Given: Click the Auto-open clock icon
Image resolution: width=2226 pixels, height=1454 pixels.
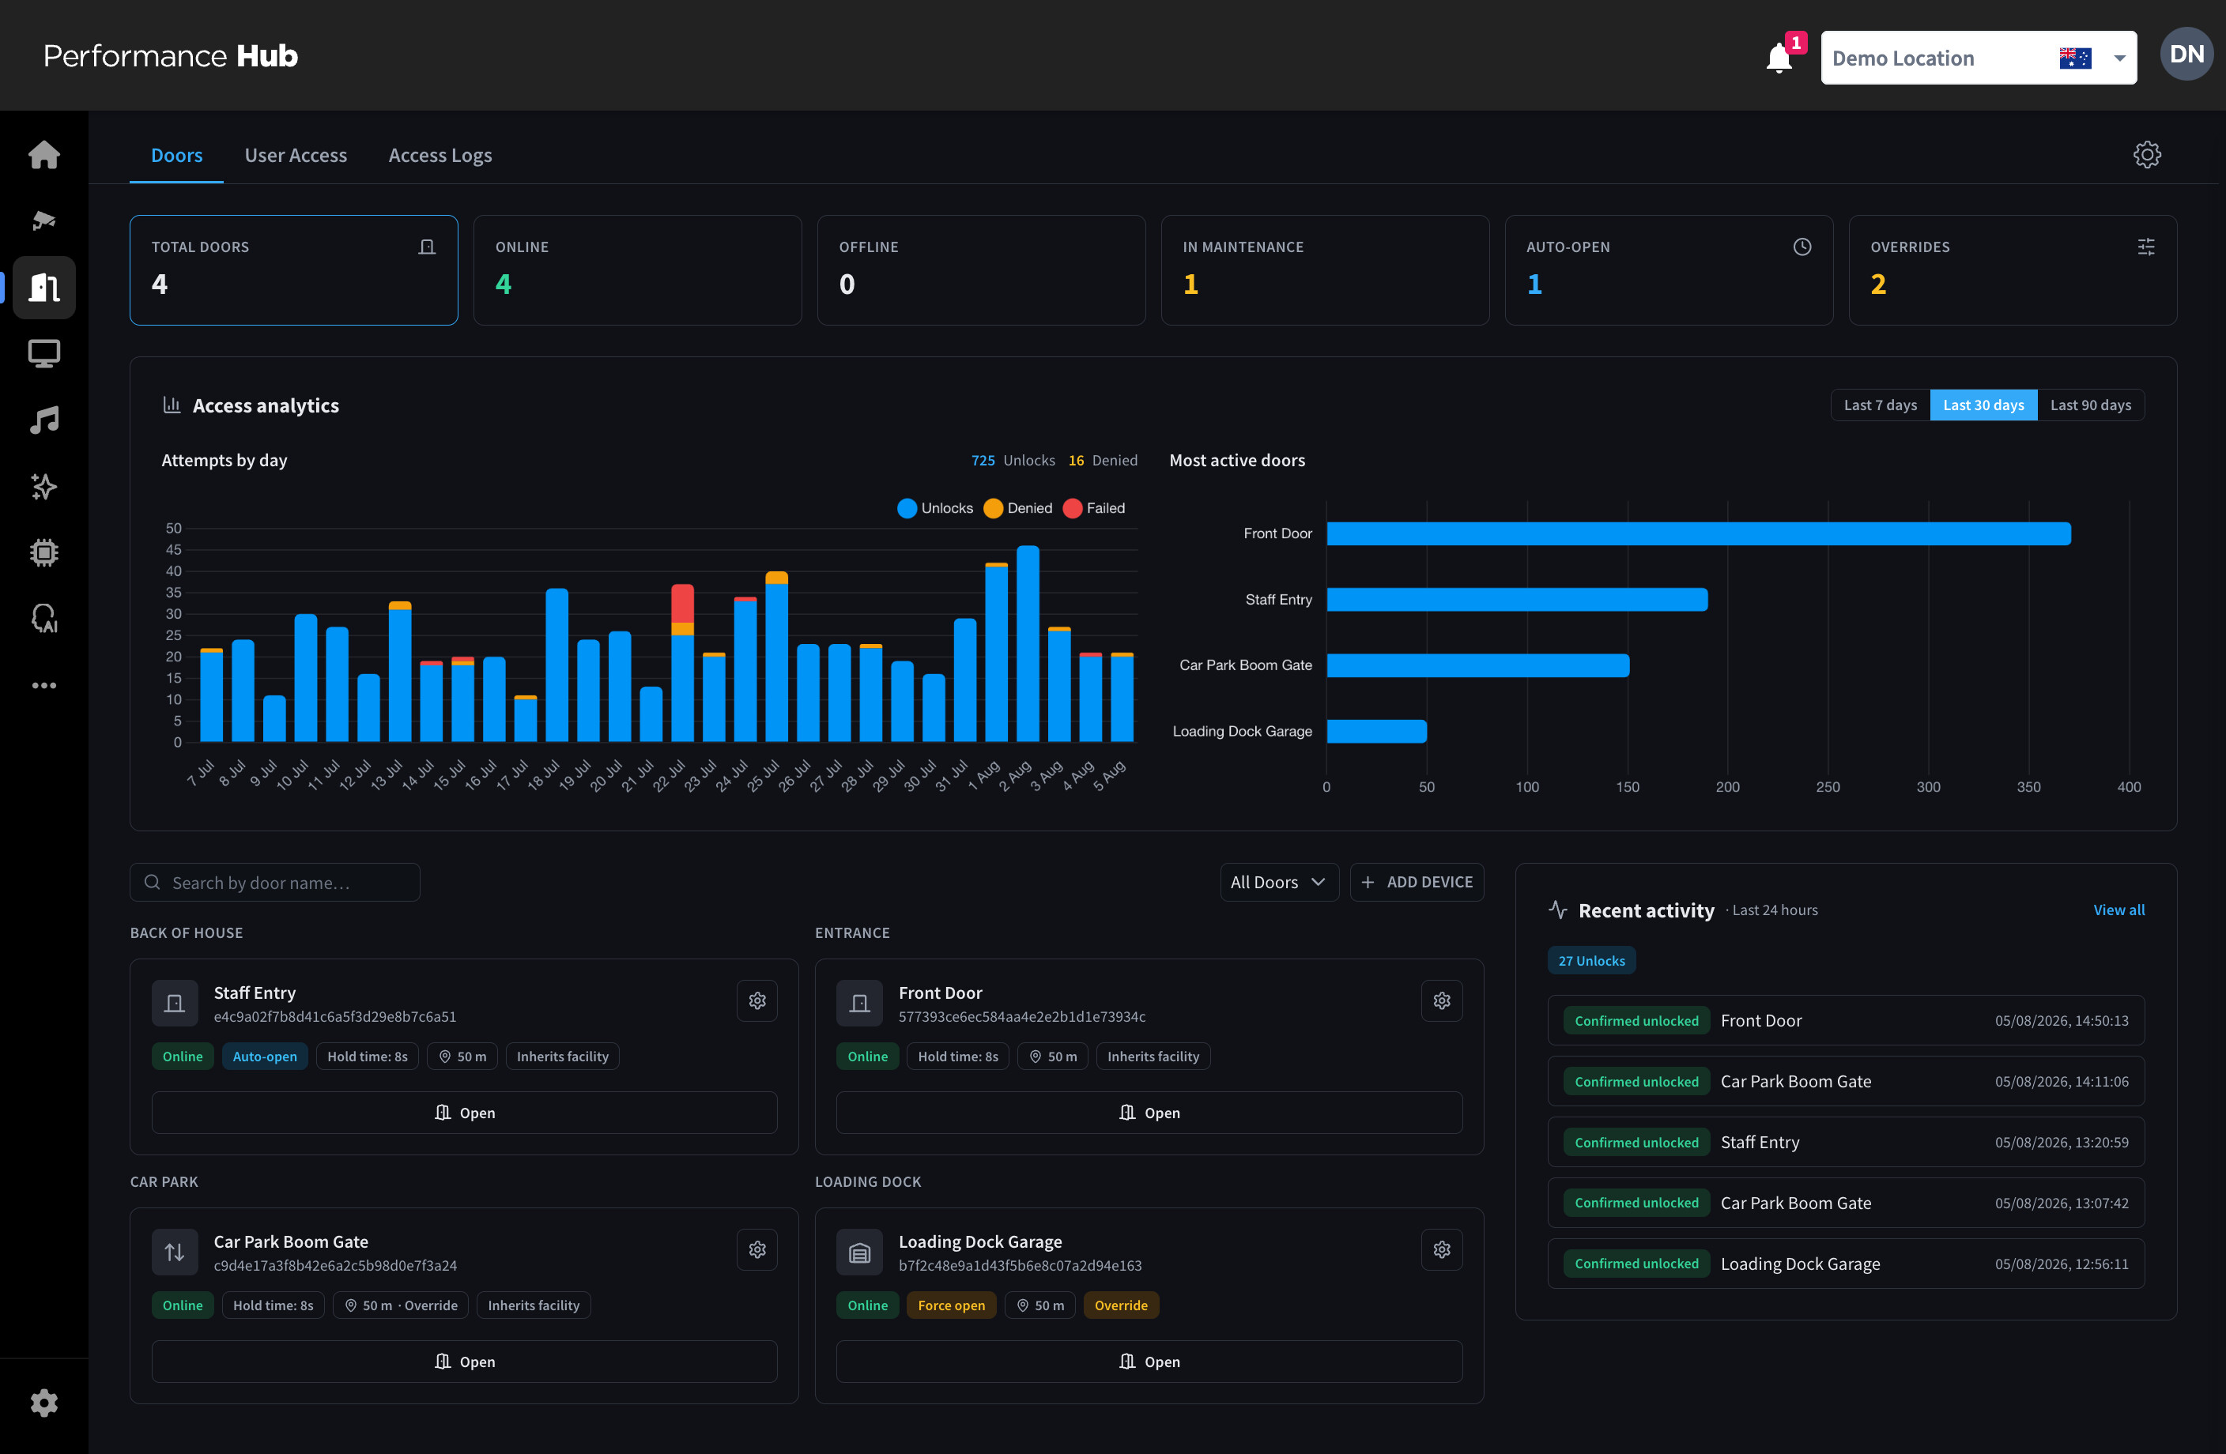Looking at the screenshot, I should tap(1802, 247).
